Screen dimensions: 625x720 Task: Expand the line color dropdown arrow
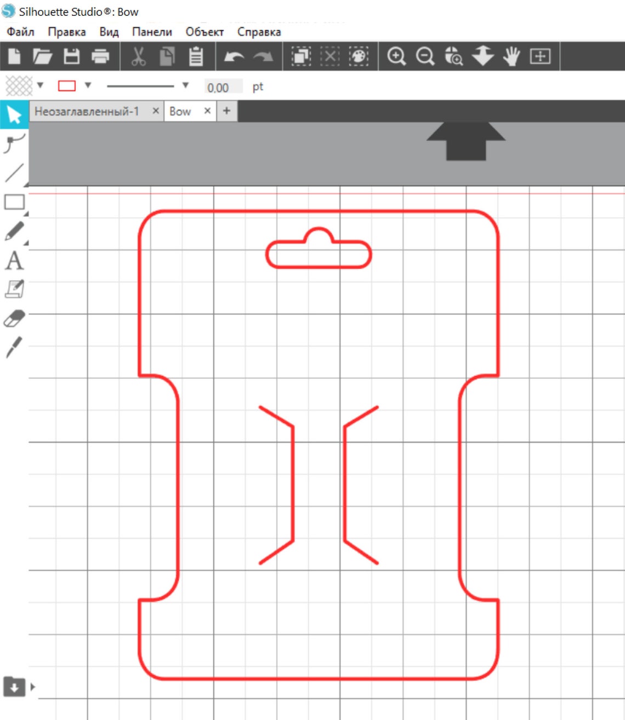click(x=88, y=85)
